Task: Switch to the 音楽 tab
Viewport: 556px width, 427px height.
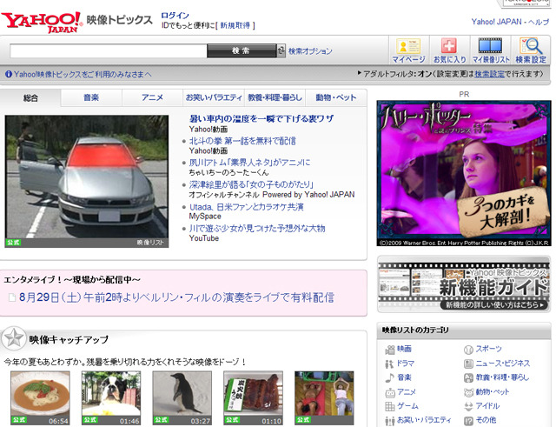Action: pyautogui.click(x=91, y=97)
